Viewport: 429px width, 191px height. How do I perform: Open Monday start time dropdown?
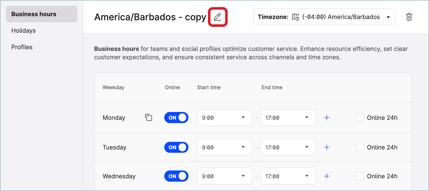point(224,118)
